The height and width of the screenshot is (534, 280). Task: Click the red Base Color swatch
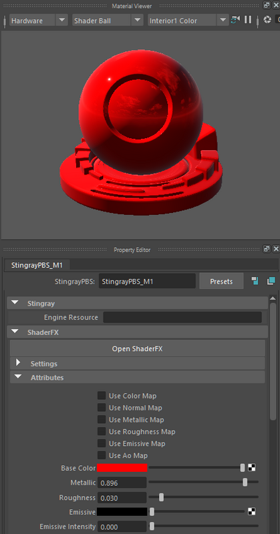pyautogui.click(x=122, y=468)
